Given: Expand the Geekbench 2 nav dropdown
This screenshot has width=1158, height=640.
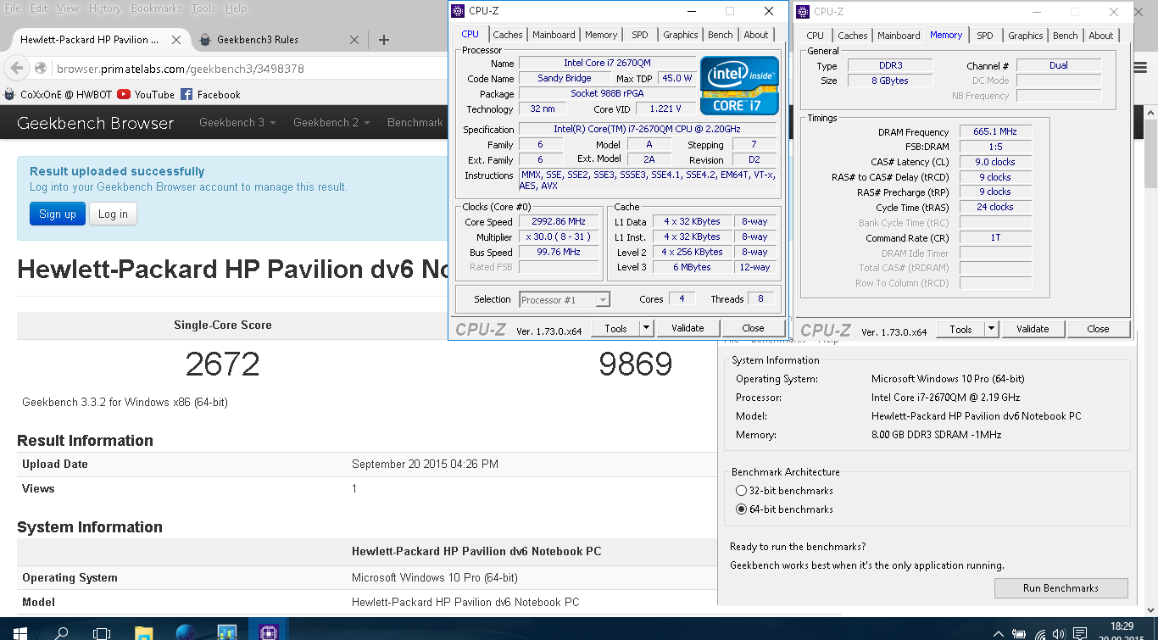Looking at the screenshot, I should coord(331,123).
